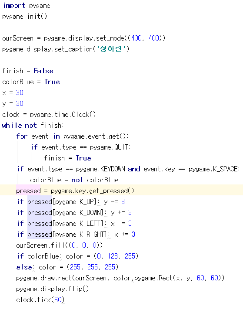Click the 'pygame.display.flip()' line
Image resolution: width=243 pixels, height=310 pixels.
click(53, 289)
